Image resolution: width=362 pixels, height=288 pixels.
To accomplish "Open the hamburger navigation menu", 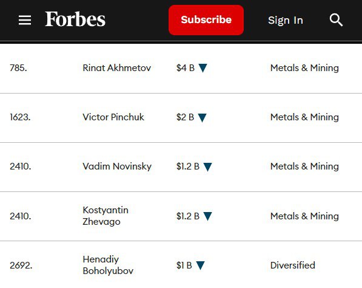I will (25, 20).
